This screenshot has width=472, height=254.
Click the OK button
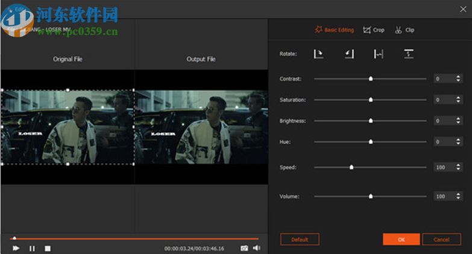pyautogui.click(x=401, y=239)
